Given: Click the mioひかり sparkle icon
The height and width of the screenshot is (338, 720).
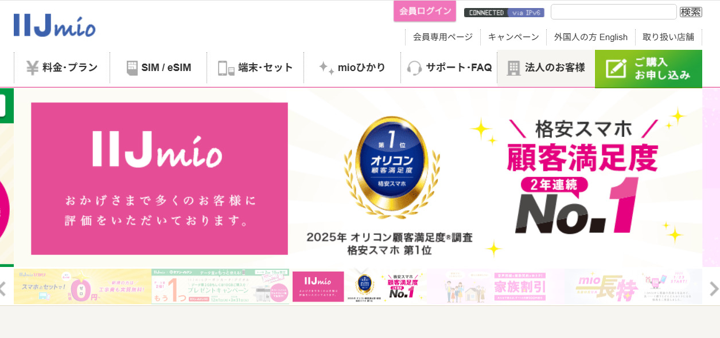Looking at the screenshot, I should (x=326, y=68).
